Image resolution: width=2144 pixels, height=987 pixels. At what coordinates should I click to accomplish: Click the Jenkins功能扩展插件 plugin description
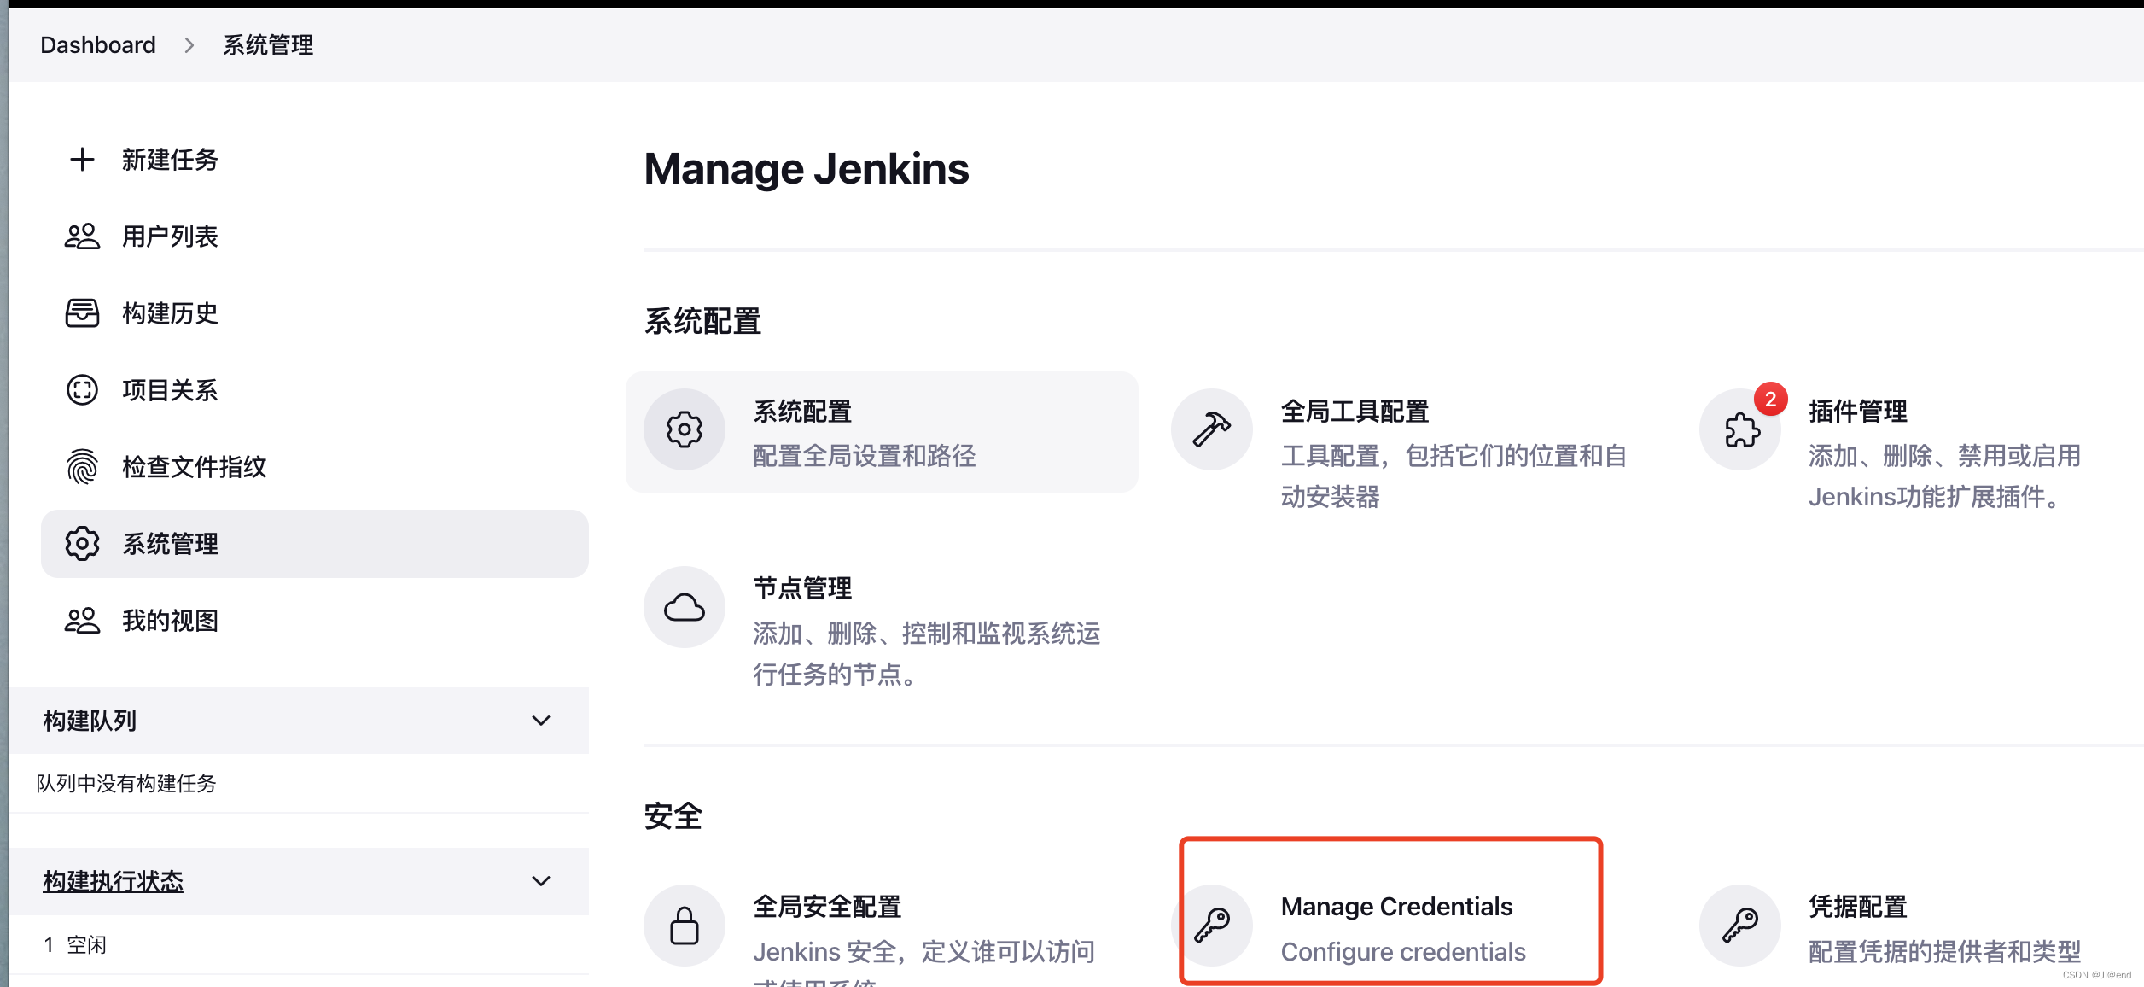[x=1944, y=476]
